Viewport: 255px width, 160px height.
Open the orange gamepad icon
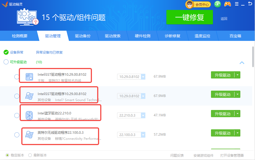pyautogui.click(x=227, y=4)
